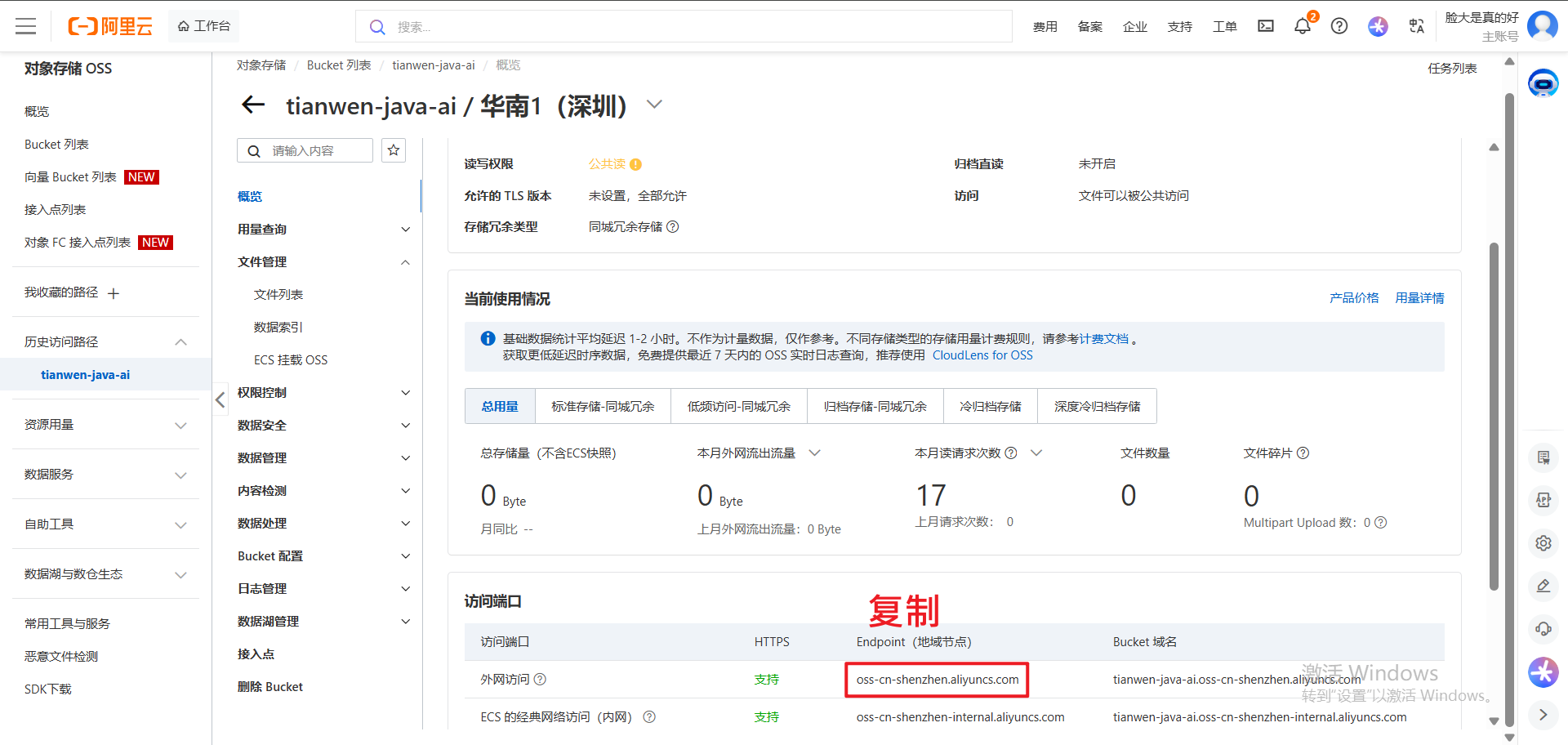The height and width of the screenshot is (745, 1568).
Task: Switch to 深度冷归档存储 tab
Action: [x=1097, y=406]
